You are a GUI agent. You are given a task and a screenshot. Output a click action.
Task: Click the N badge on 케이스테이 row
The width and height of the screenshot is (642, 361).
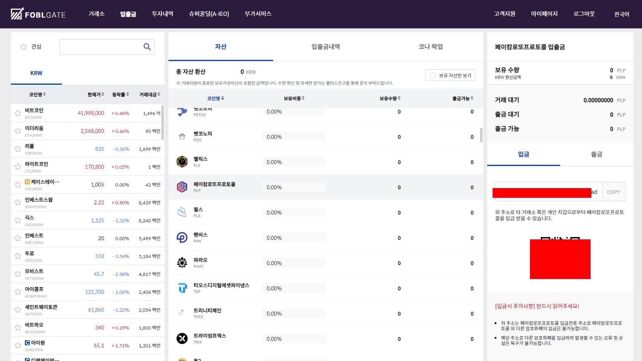click(x=27, y=182)
